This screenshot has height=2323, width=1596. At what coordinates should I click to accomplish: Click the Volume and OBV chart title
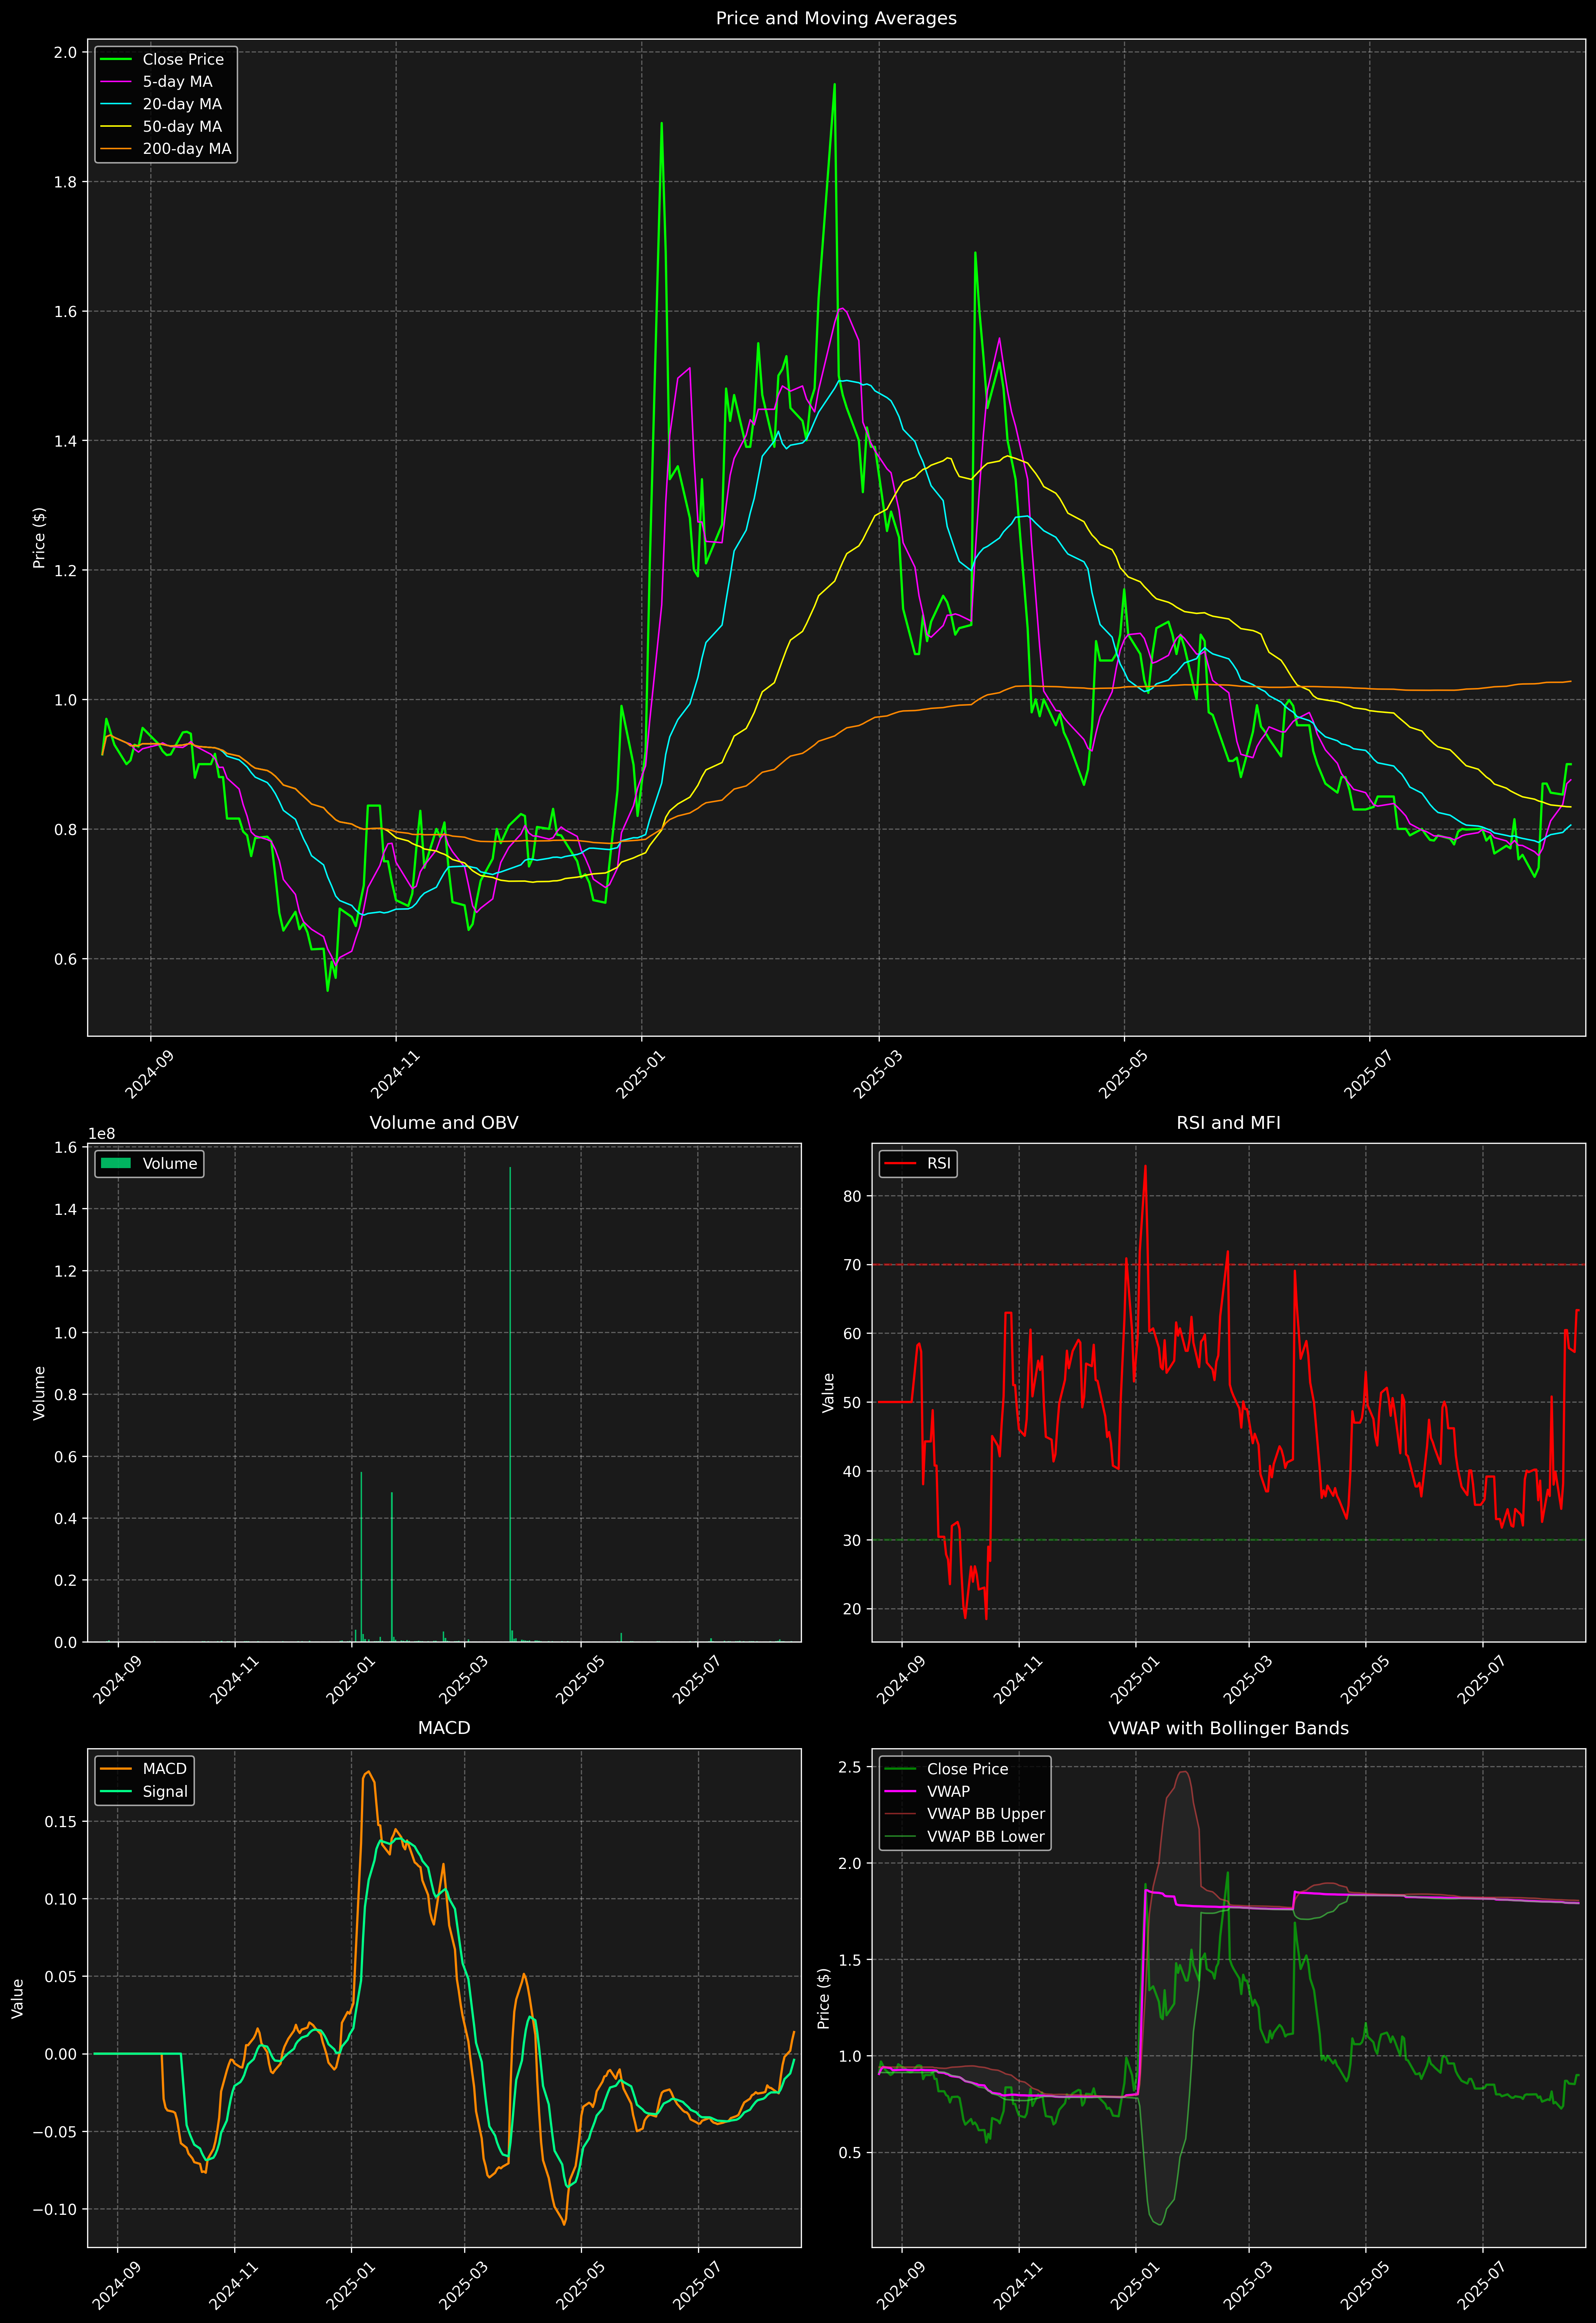click(444, 1122)
